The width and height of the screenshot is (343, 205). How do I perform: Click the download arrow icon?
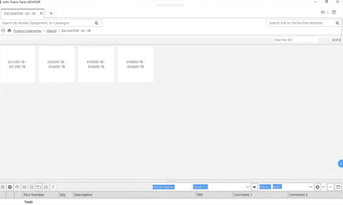pyautogui.click(x=53, y=187)
